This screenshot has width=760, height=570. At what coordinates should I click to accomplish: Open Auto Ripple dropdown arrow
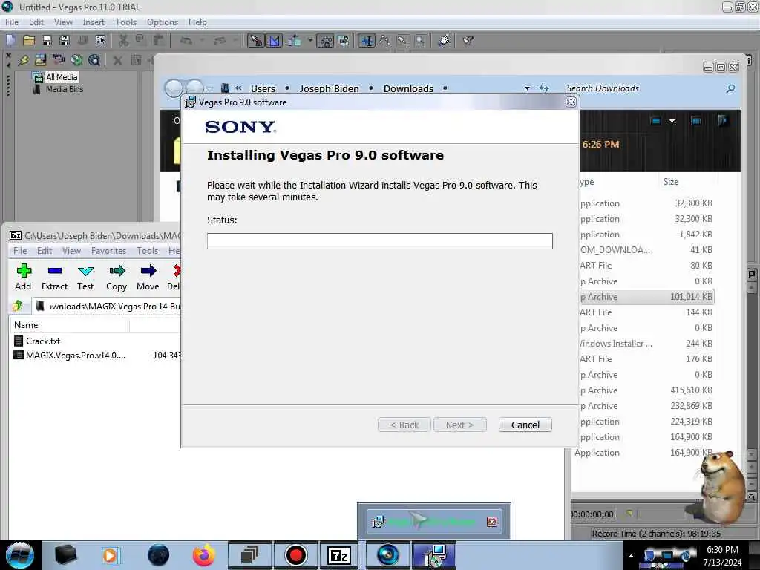310,40
